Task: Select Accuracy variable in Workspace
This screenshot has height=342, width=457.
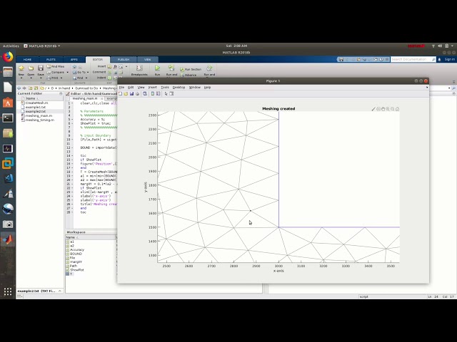Action: pos(77,250)
